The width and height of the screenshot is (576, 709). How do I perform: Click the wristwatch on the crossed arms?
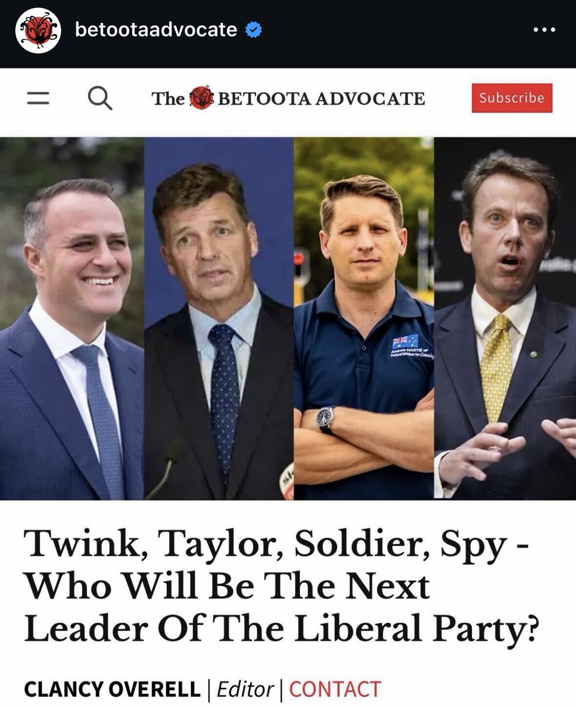(x=326, y=419)
